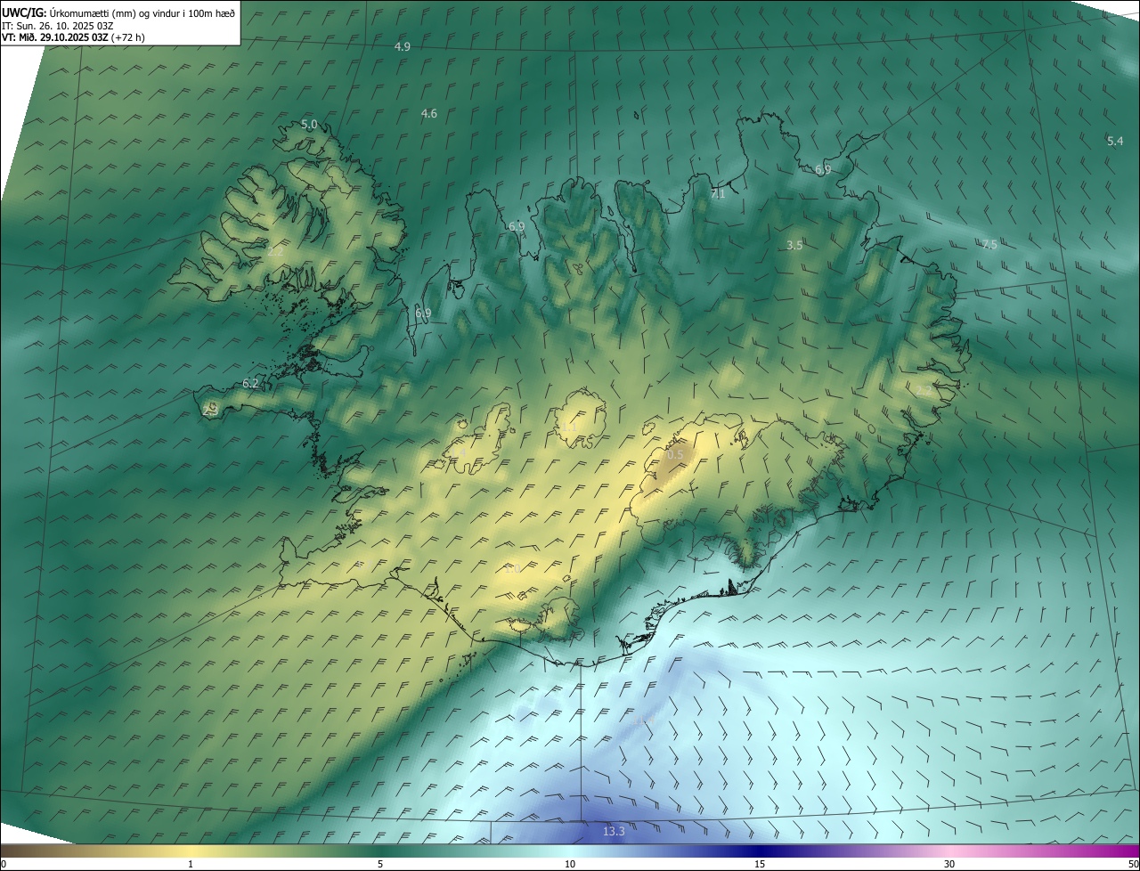Click the 0.5 value label

point(675,454)
